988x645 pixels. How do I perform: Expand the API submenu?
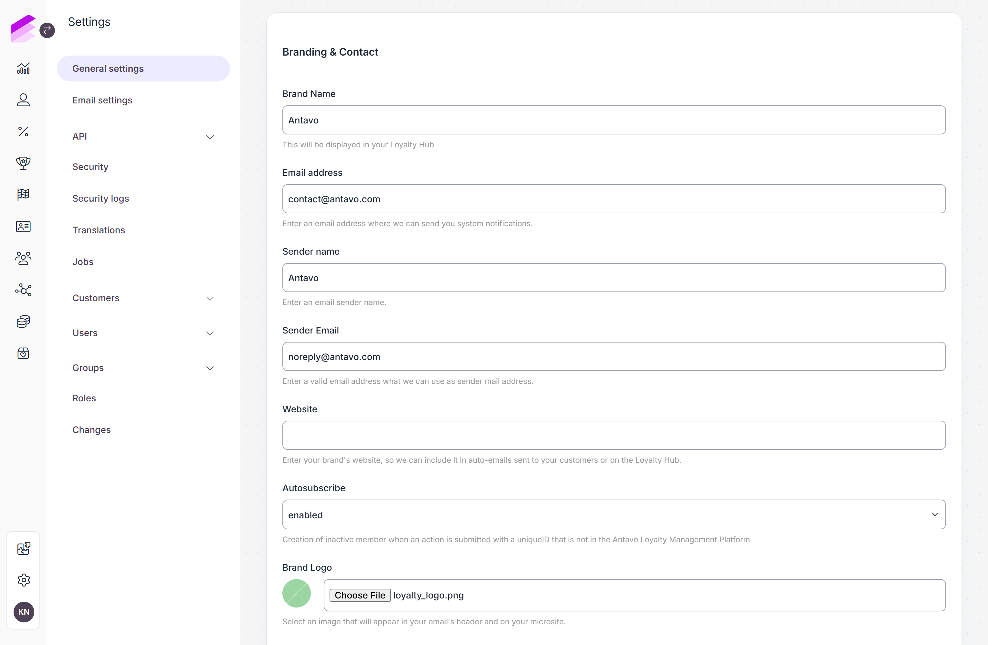(x=143, y=136)
